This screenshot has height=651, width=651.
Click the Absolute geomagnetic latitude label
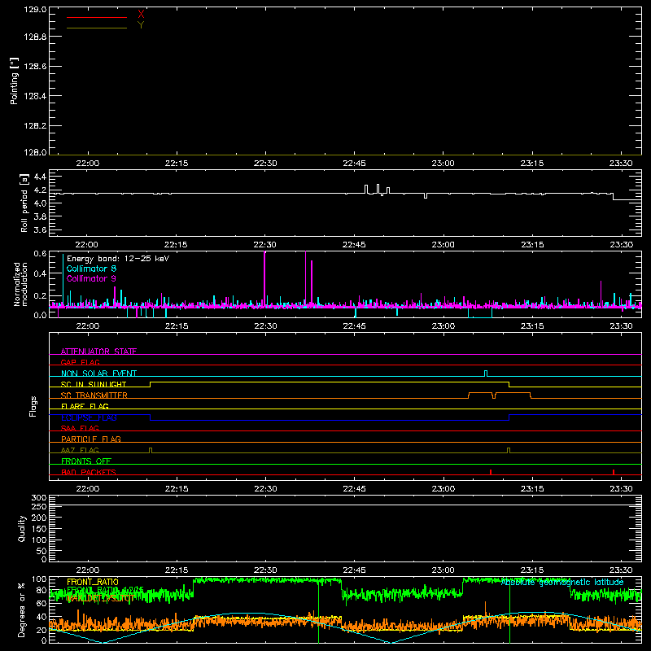(x=562, y=582)
